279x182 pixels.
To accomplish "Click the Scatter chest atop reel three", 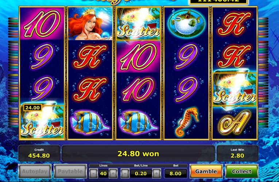I will (x=138, y=24).
